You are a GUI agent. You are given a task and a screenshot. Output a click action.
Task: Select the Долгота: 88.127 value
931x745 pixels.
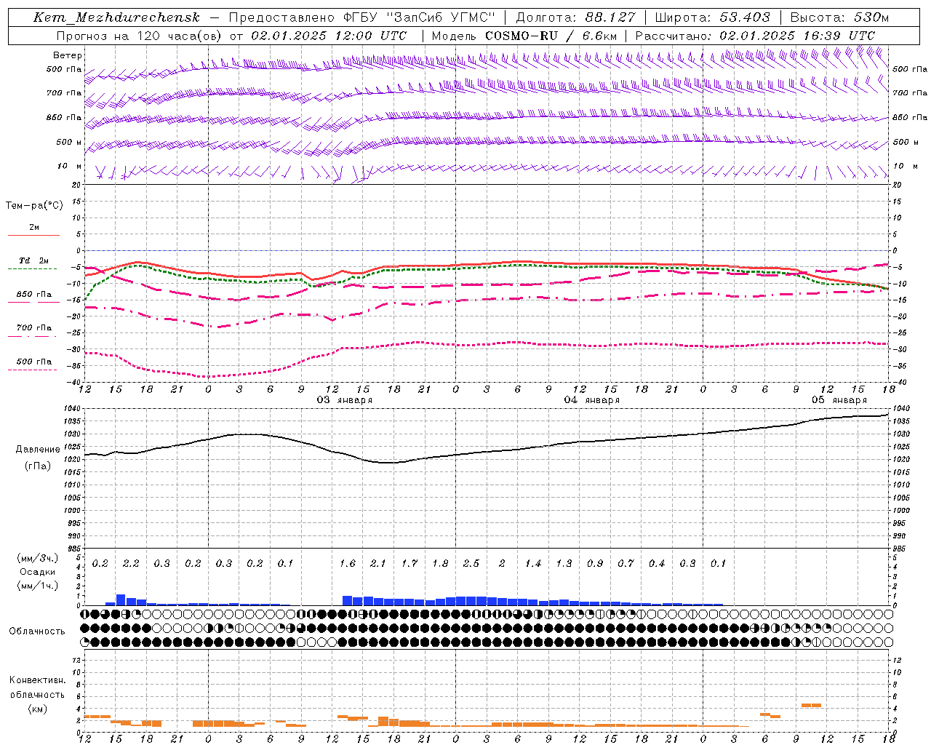[x=575, y=17]
